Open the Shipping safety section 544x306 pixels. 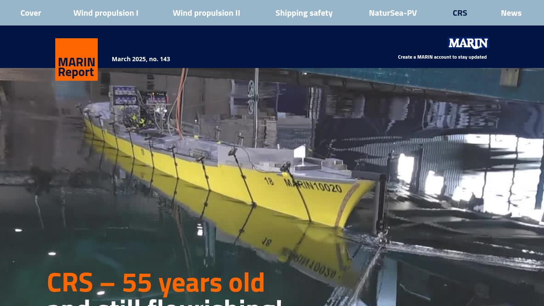click(x=304, y=13)
